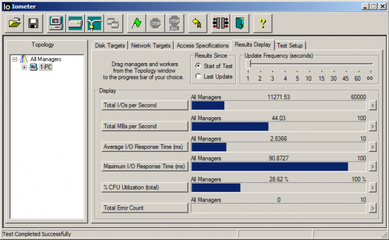The width and height of the screenshot is (389, 240).
Task: Click the Maximum I/O Response Time progress bar
Action: (278, 166)
